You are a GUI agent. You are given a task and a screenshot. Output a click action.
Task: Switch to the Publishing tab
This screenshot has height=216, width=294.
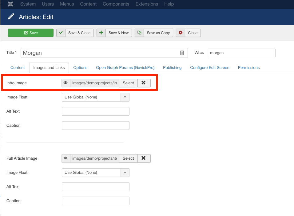tap(172, 68)
